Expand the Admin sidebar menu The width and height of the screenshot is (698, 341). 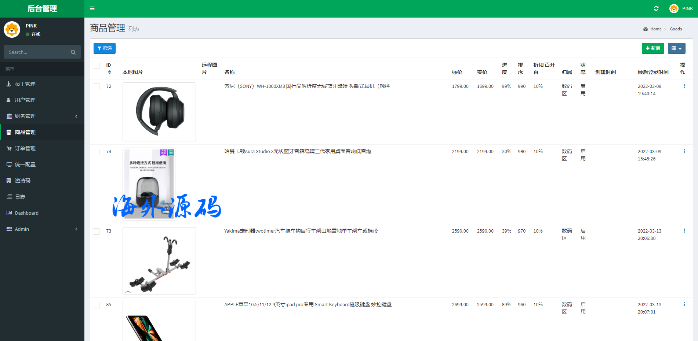click(42, 229)
